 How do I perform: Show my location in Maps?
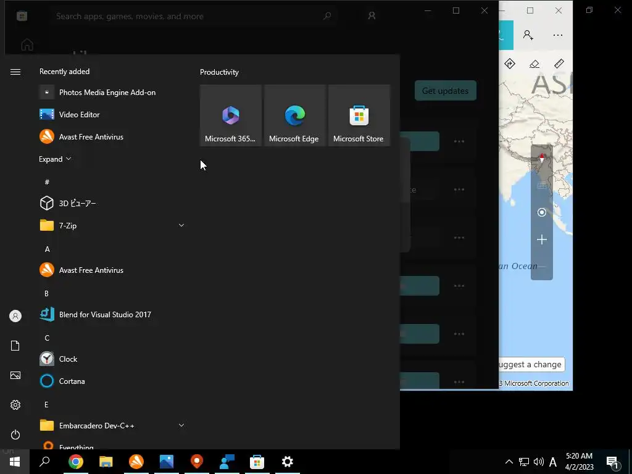click(x=542, y=212)
